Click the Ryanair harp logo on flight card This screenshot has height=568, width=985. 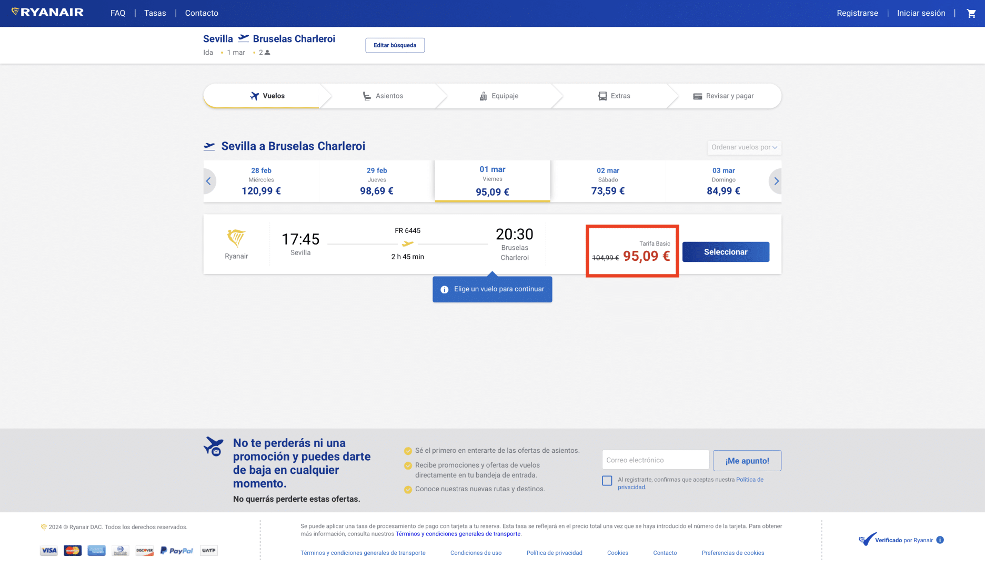coord(236,238)
